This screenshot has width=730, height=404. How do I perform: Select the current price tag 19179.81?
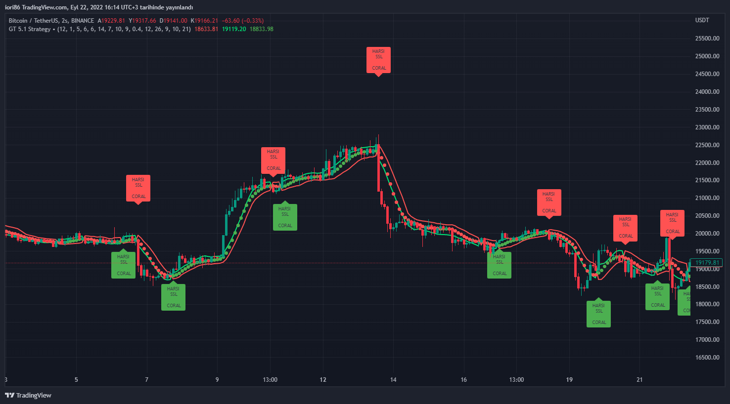(x=707, y=263)
